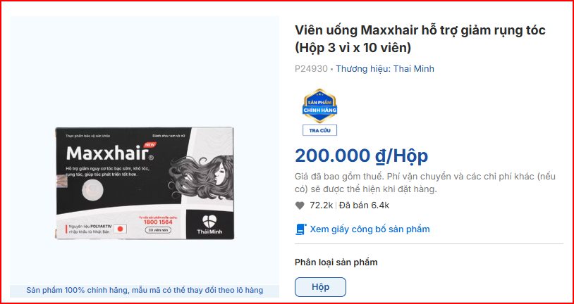Click the heart favorite icon

pyautogui.click(x=300, y=205)
